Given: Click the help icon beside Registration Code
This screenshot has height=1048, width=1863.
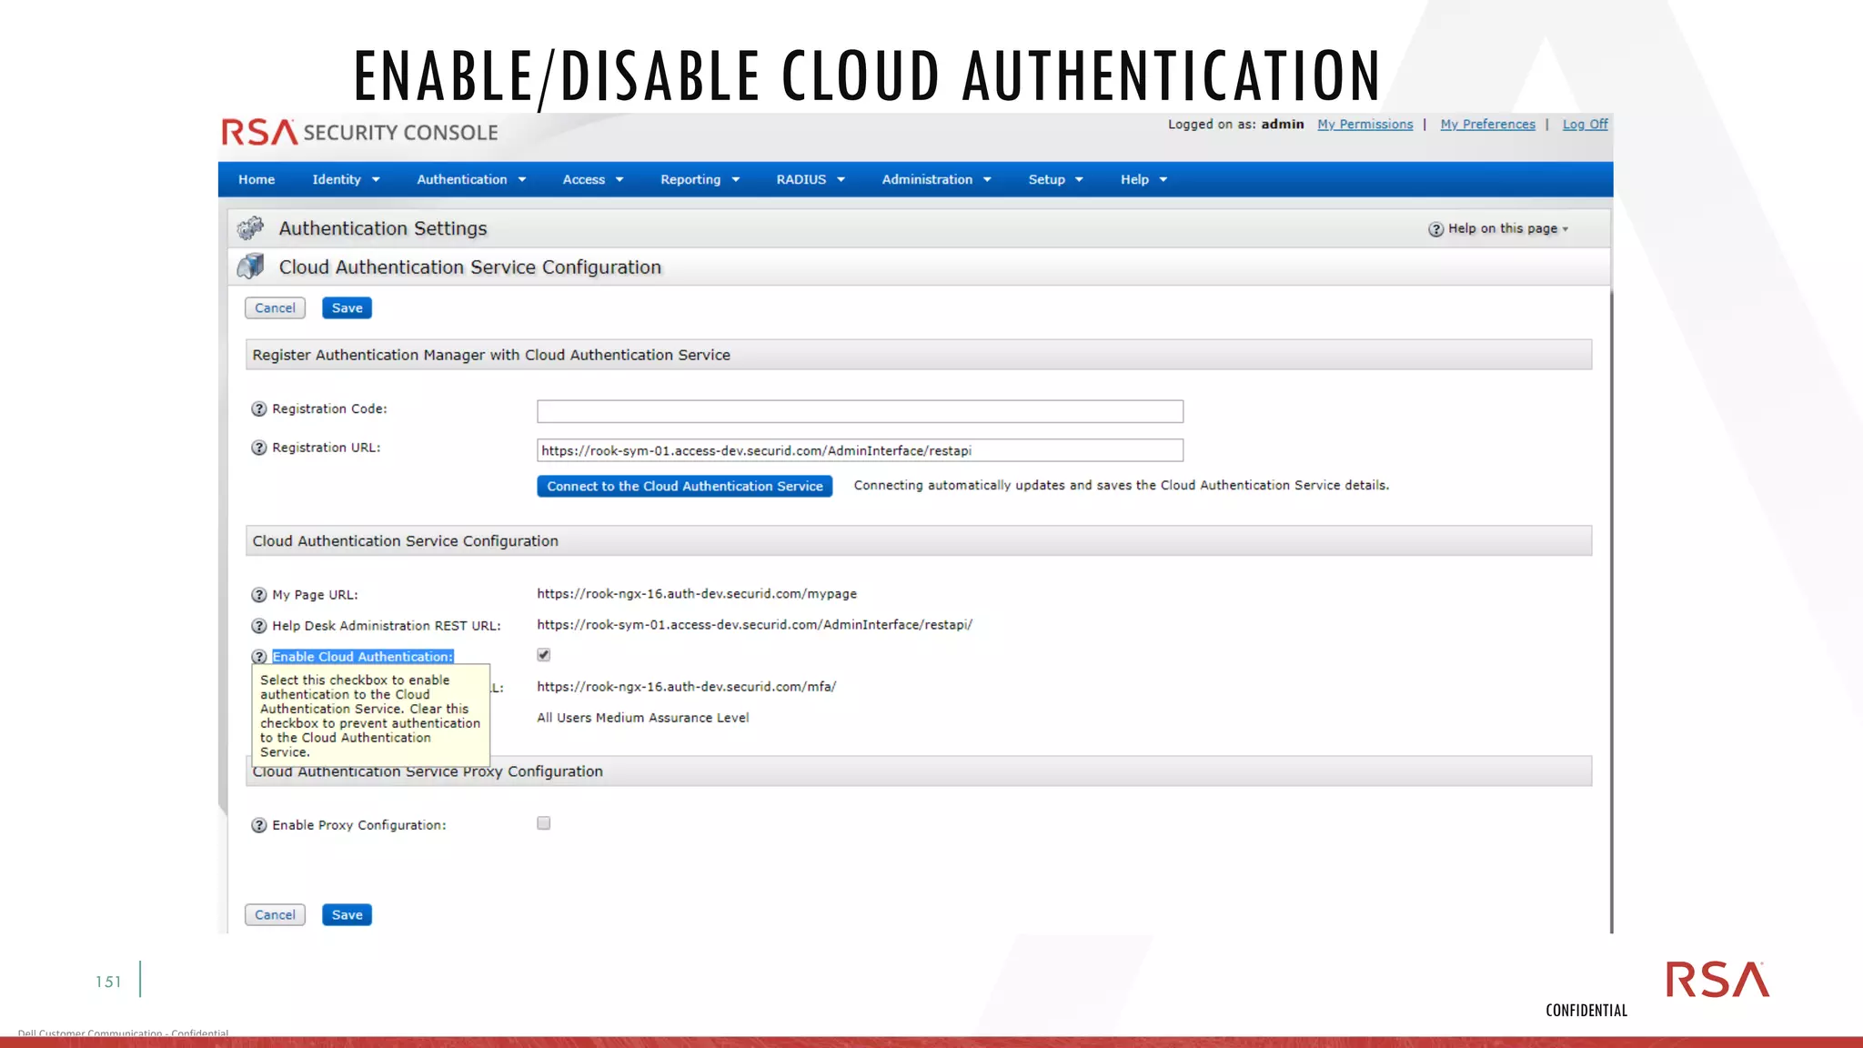Looking at the screenshot, I should click(259, 409).
